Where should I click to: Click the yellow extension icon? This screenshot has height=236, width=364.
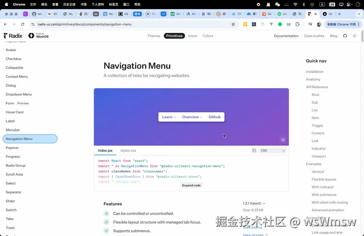click(245, 24)
